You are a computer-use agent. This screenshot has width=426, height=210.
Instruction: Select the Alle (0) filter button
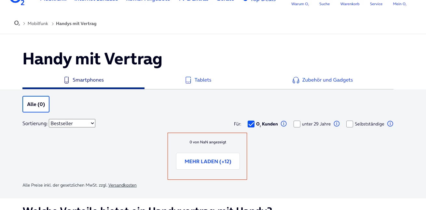(36, 104)
